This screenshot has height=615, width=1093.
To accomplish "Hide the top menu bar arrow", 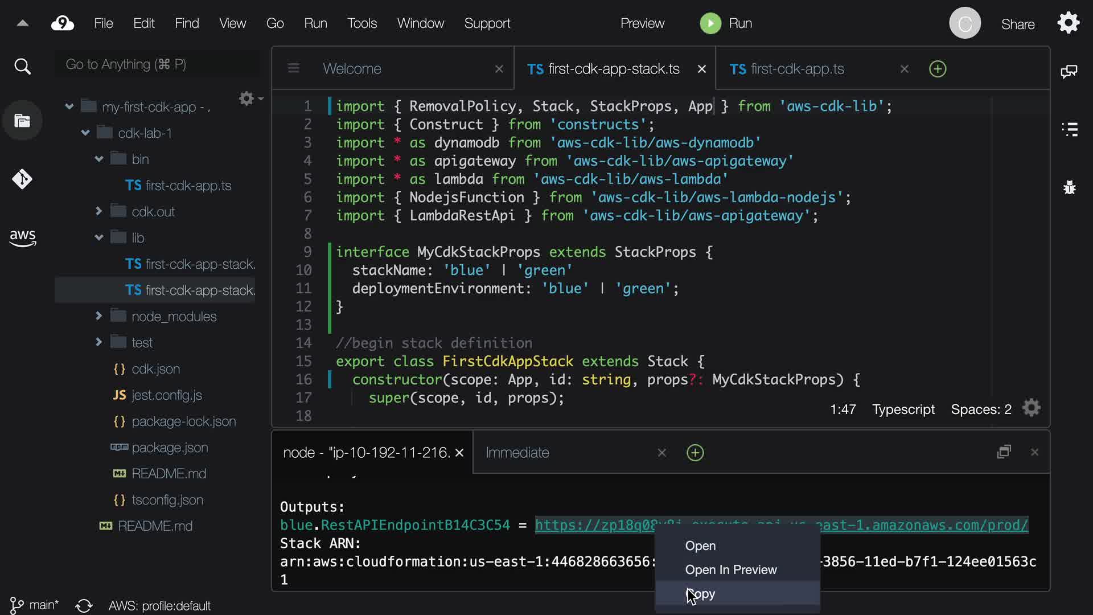I will point(22,23).
